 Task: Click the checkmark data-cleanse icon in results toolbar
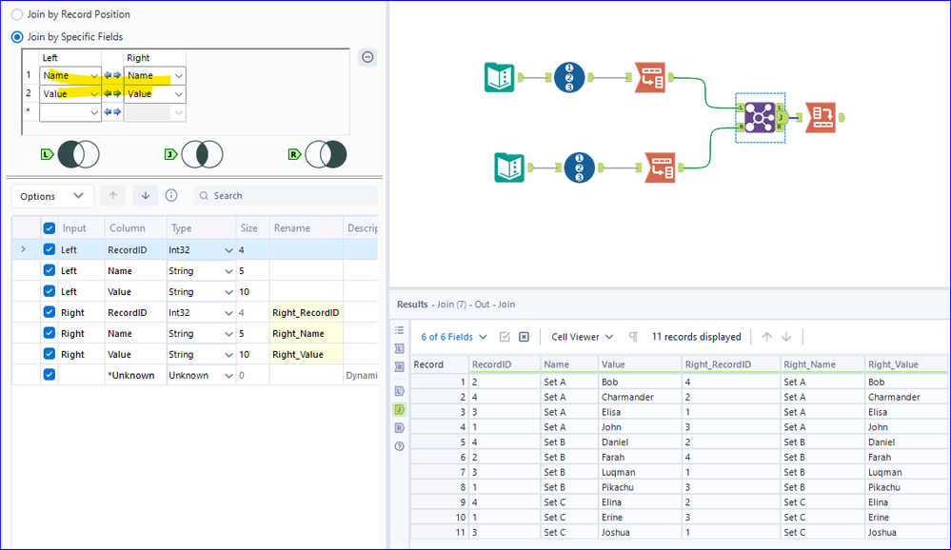[505, 337]
